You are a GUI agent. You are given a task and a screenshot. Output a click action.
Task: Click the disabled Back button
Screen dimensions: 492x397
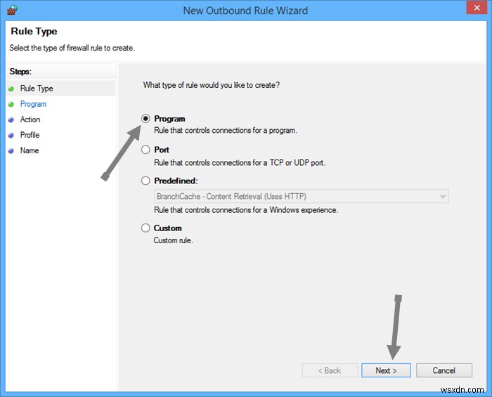(x=330, y=370)
